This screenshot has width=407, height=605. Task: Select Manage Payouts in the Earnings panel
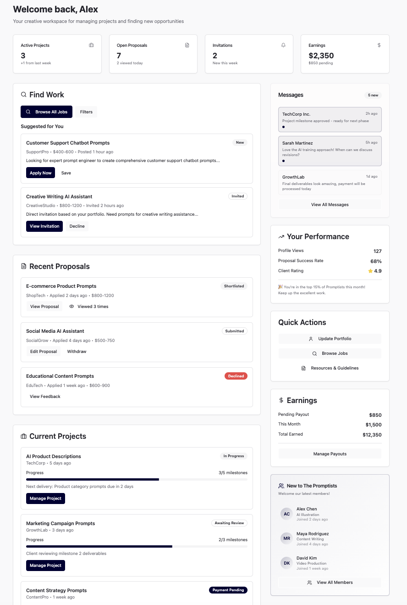[330, 454]
